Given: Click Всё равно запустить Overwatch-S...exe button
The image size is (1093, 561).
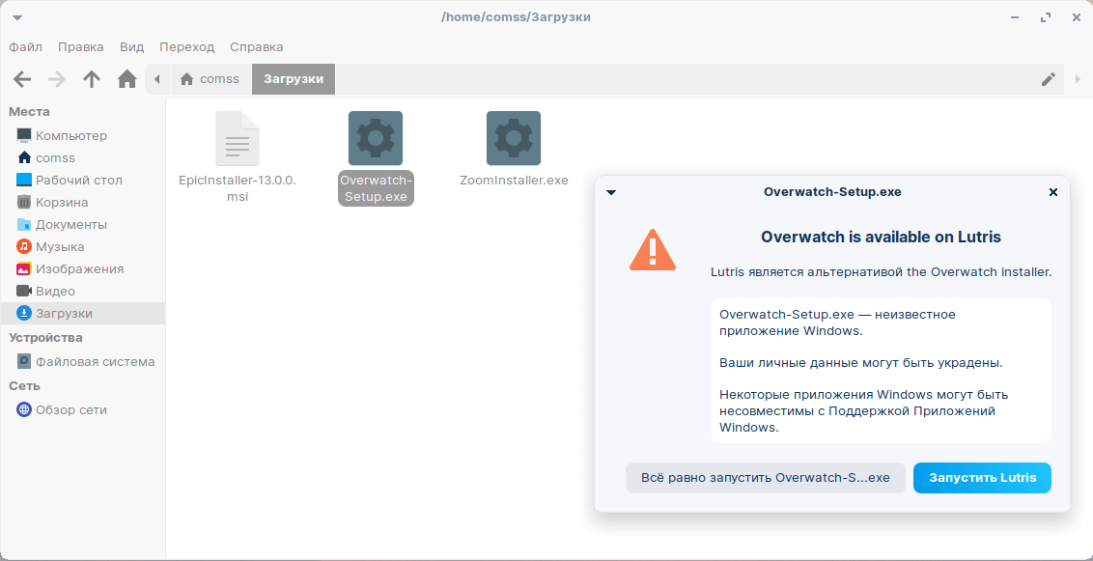Looking at the screenshot, I should point(766,478).
